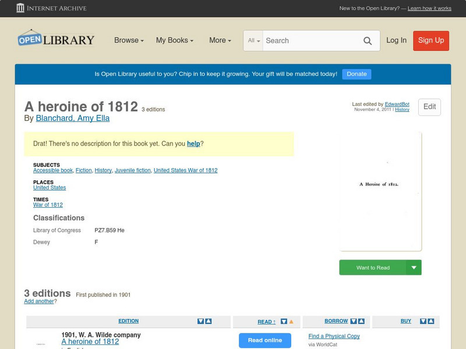Image resolution: width=466 pixels, height=349 pixels.
Task: Sort the Edition column descending
Action: 201,321
